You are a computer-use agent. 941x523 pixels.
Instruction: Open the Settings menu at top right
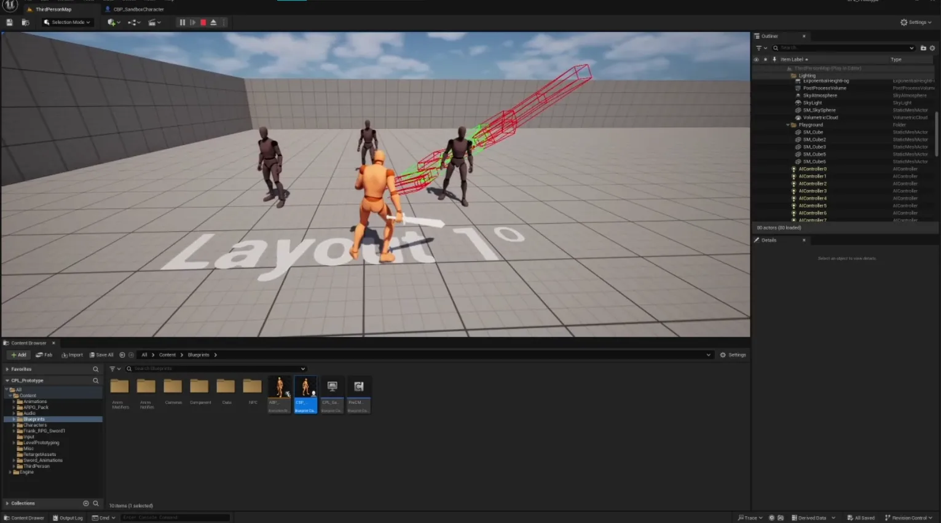(x=916, y=22)
